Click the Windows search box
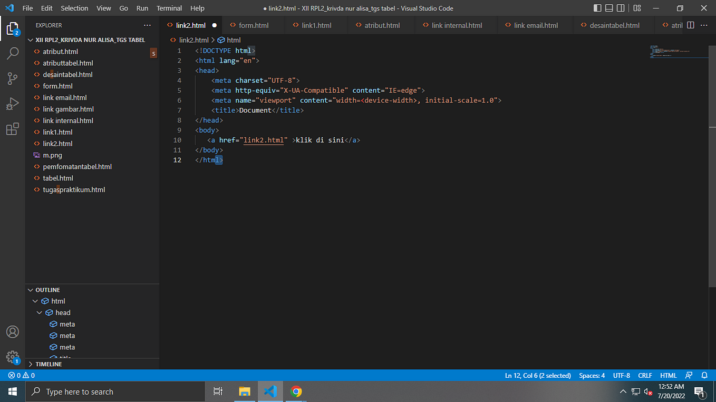The height and width of the screenshot is (402, 716). coord(115,391)
